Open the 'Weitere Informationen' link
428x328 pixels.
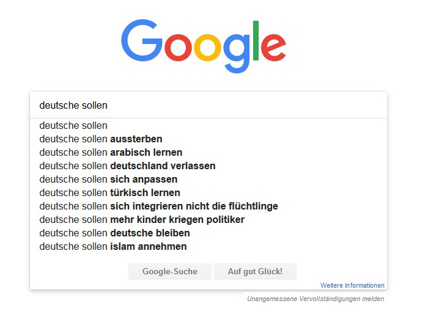tap(352, 285)
